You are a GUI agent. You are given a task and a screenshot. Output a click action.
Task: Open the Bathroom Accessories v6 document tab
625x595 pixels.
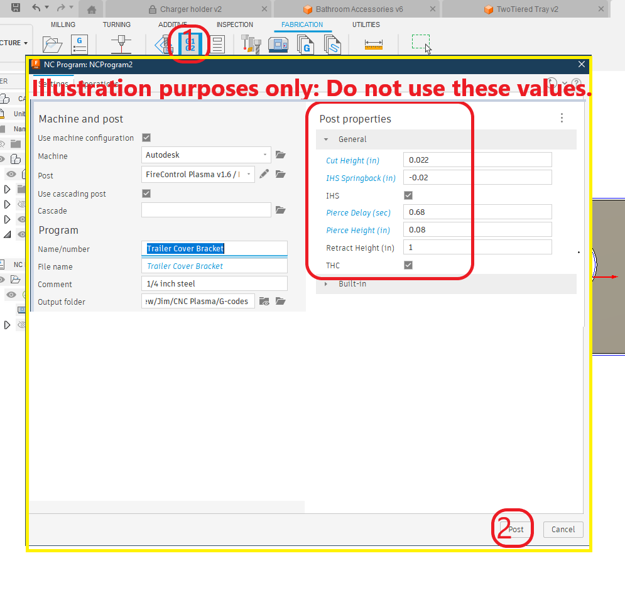[359, 9]
